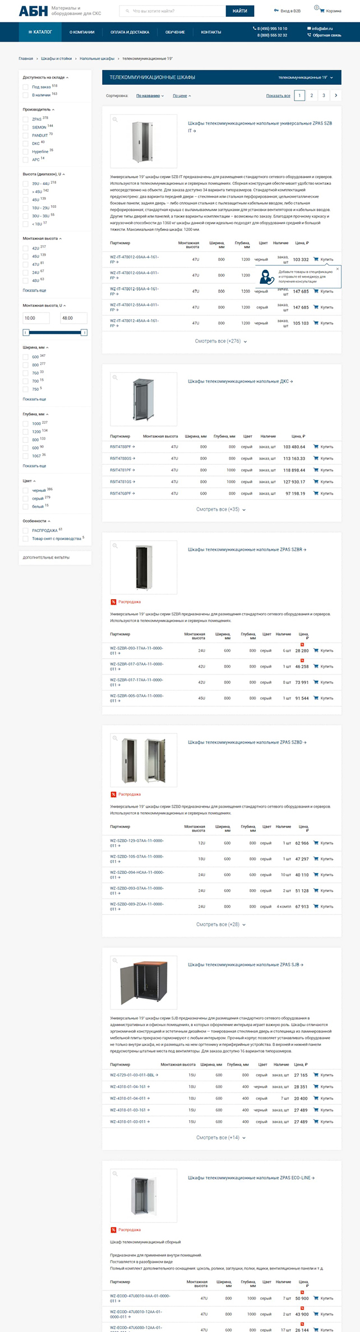Click the ZPAS SZBD cabinets thumbnail image
Screen dimensions: 360x1332
[x=144, y=760]
